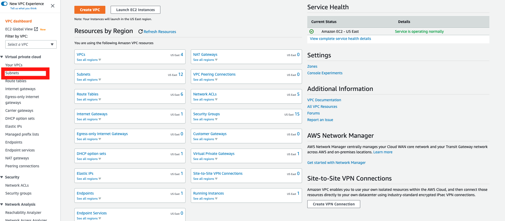This screenshot has height=221, width=505.
Task: Click Tell us what you think link
Action: [23, 8]
